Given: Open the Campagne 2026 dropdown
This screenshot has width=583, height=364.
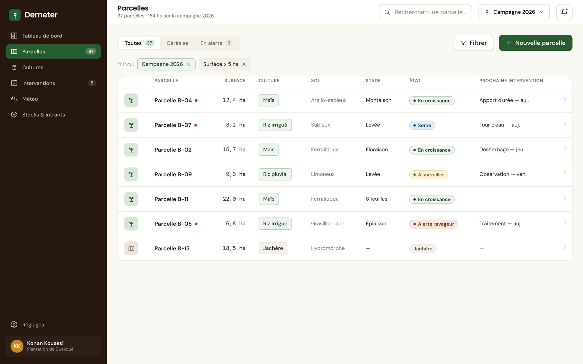Looking at the screenshot, I should [514, 12].
